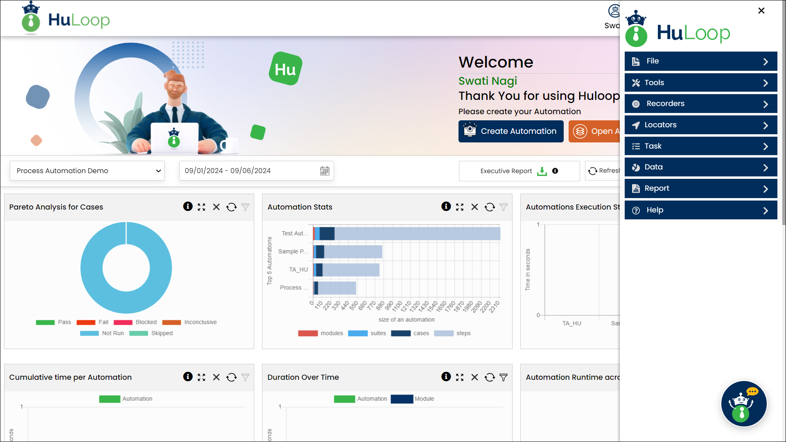Screen dimensions: 786x442
Task: Expand the Tools menu chevron
Action: [766, 83]
